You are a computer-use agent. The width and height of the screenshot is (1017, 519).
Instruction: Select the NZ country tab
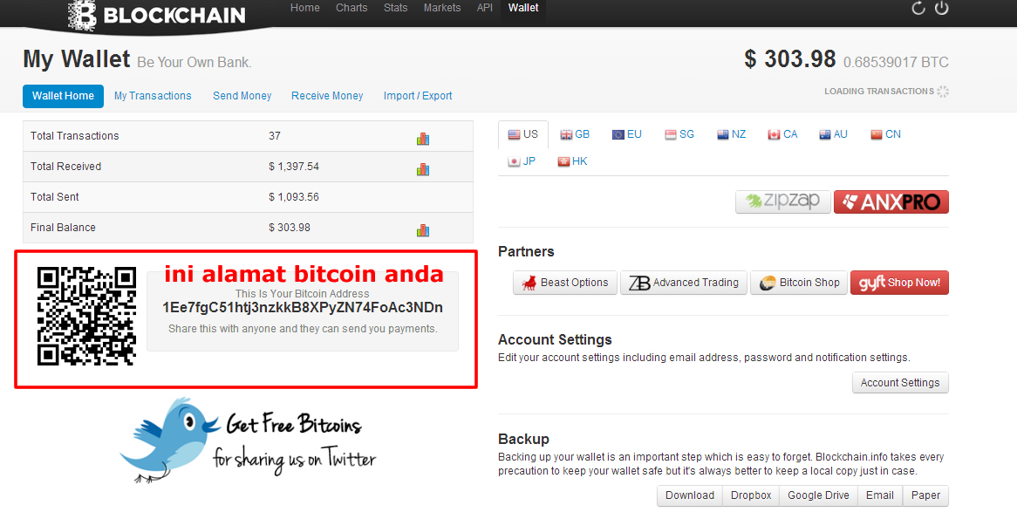(x=731, y=134)
